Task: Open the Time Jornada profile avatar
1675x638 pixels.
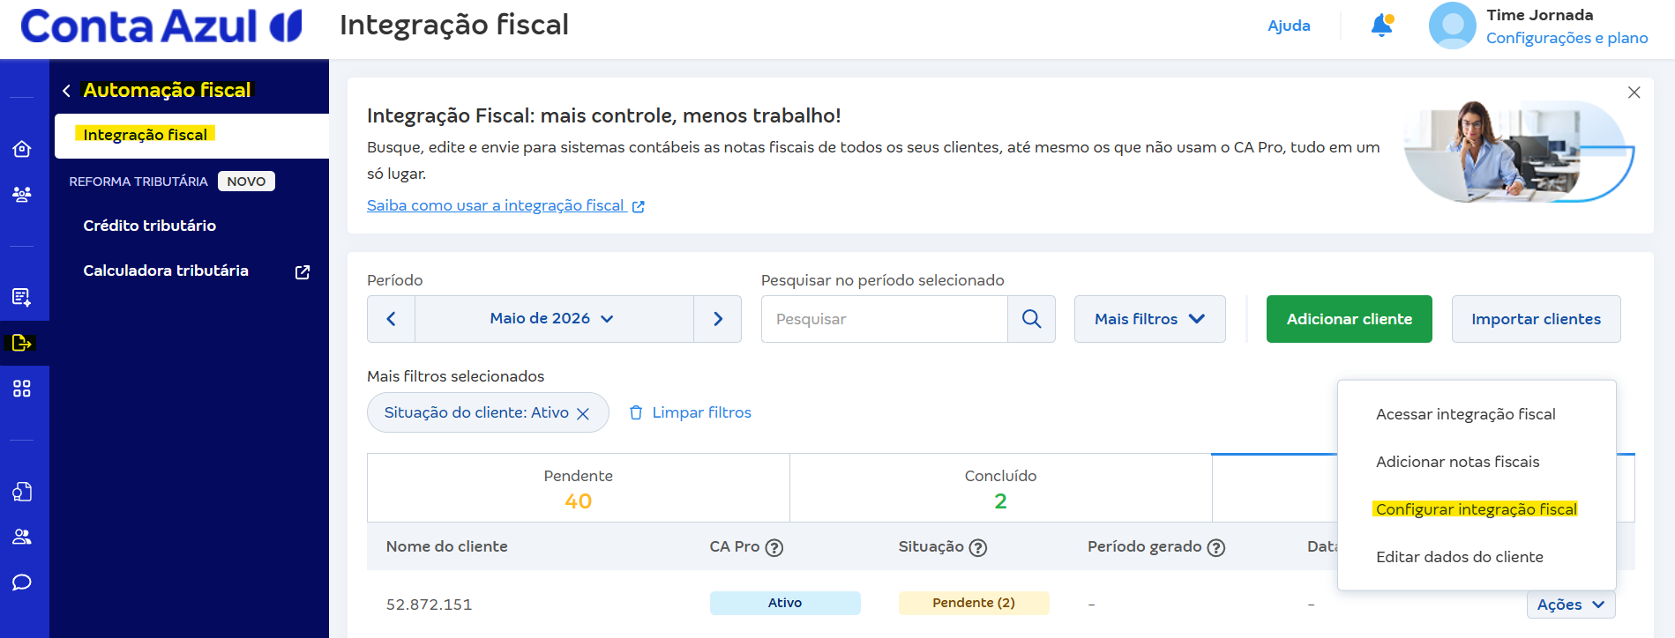Action: click(1452, 26)
